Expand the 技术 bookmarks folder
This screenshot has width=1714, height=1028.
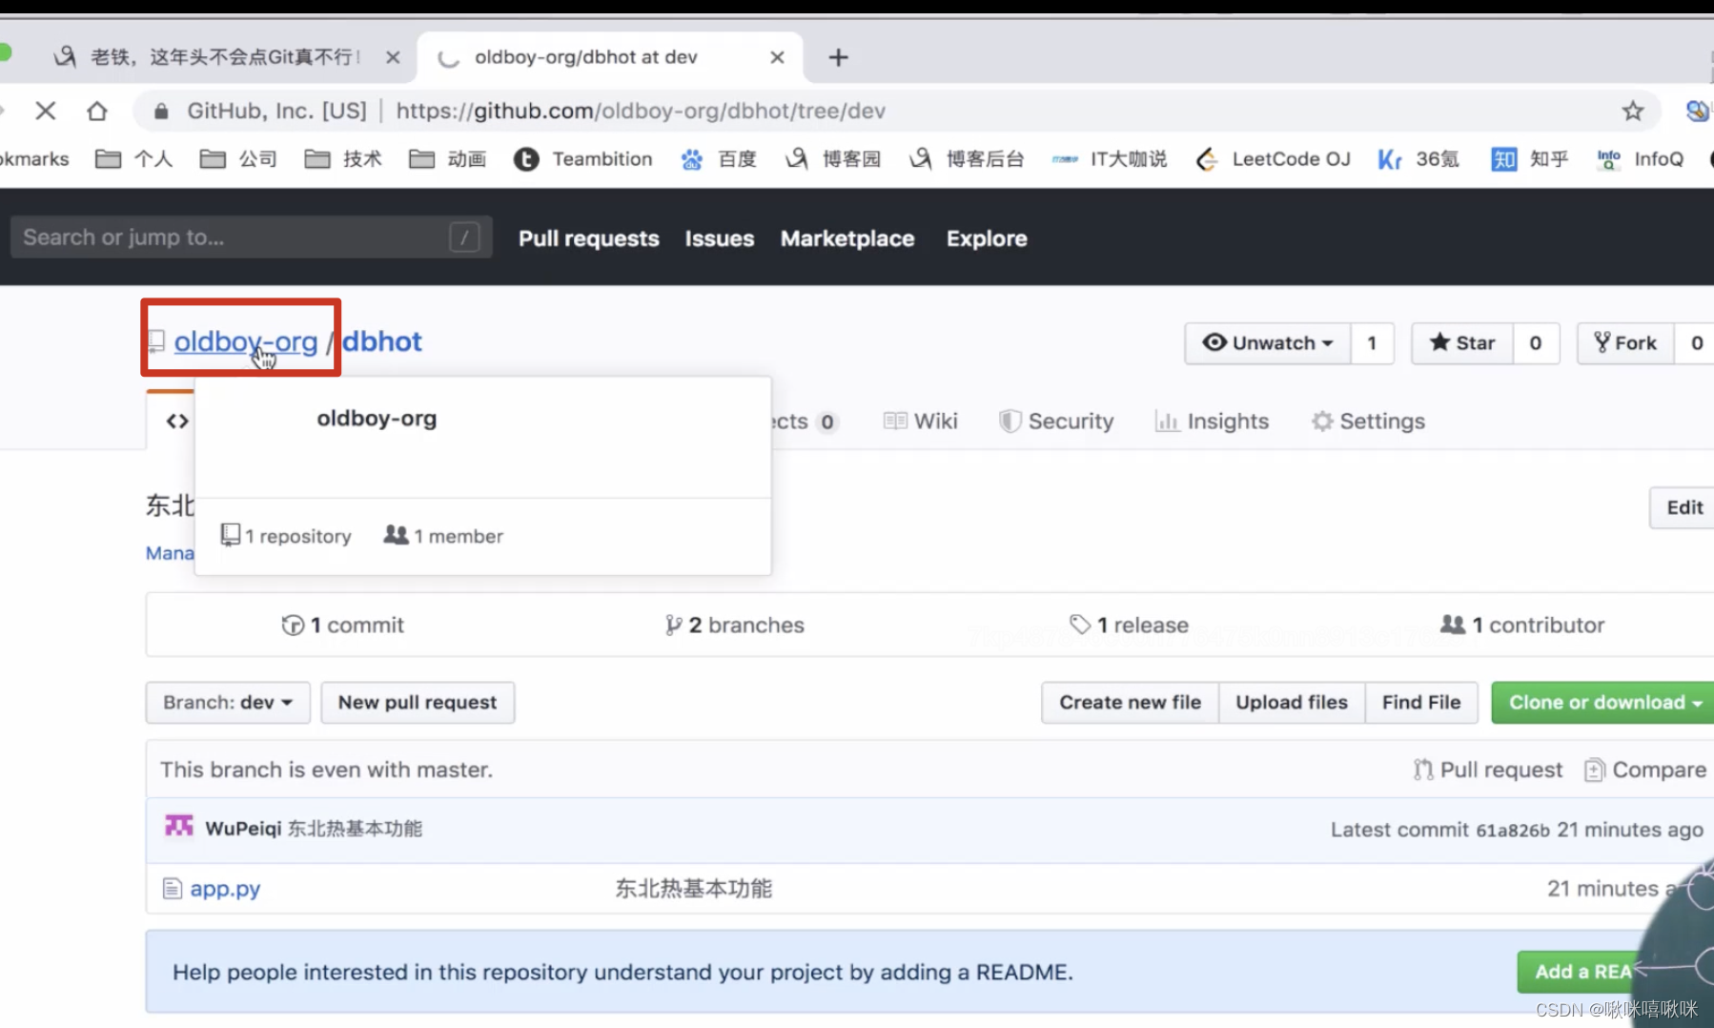[x=343, y=159]
